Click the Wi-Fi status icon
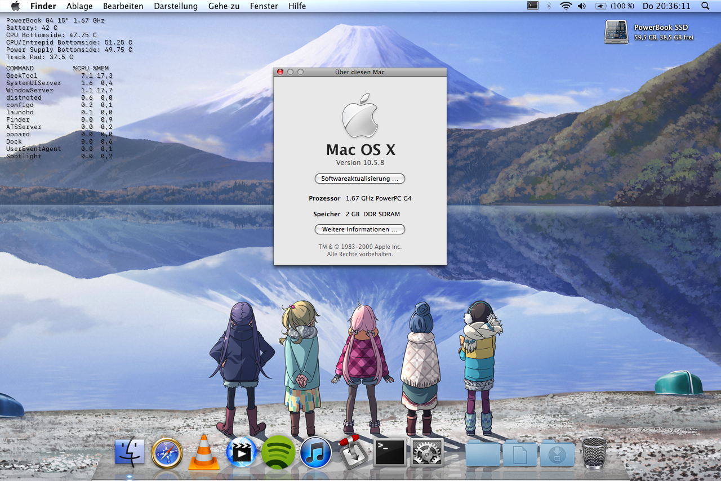This screenshot has width=721, height=481. [x=566, y=6]
